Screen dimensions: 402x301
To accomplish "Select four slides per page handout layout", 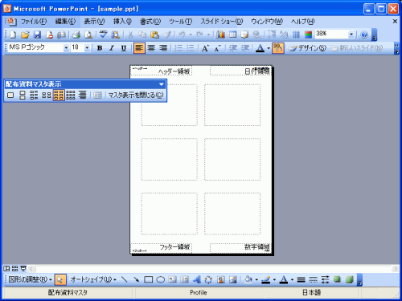I will [47, 95].
